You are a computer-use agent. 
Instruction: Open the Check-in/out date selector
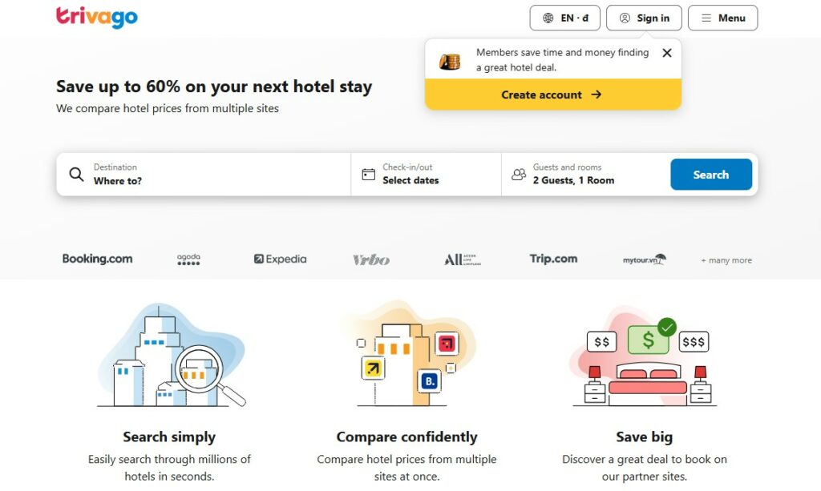417,173
